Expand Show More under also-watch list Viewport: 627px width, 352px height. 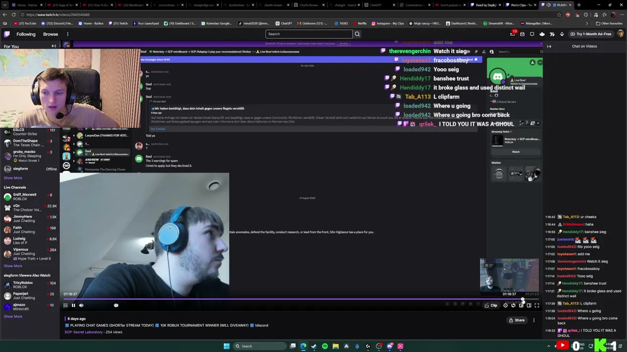pos(13,317)
